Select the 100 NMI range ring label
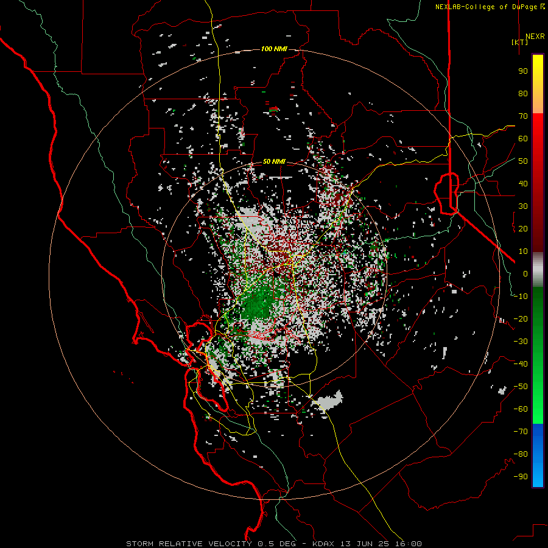This screenshot has height=548, width=548. click(274, 49)
